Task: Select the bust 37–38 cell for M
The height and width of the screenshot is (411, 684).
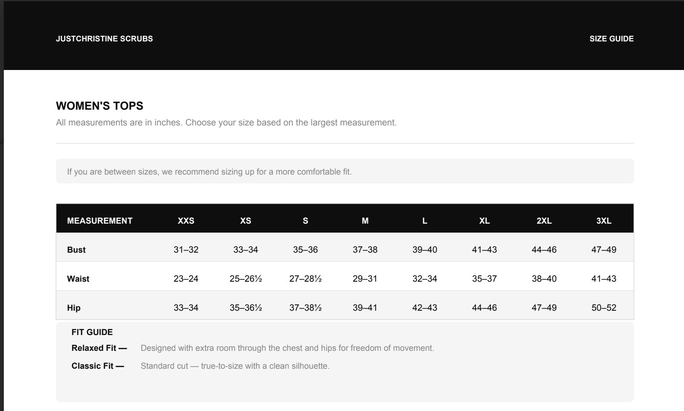Action: [x=365, y=250]
